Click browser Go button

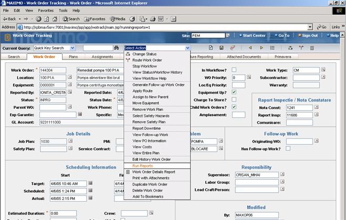[x=322, y=27]
